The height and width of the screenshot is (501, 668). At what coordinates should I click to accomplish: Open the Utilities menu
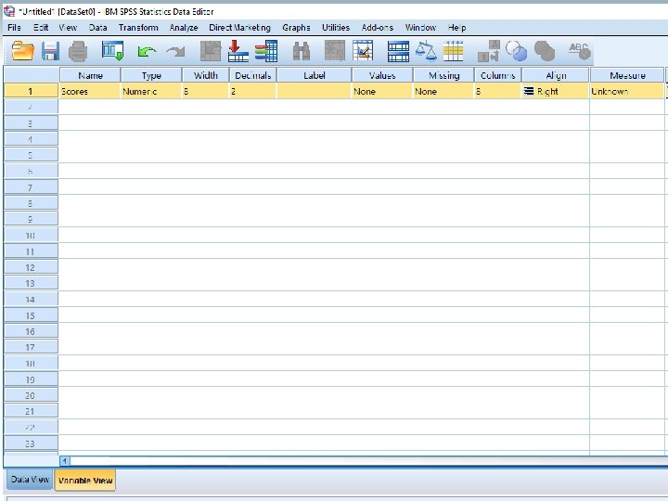pos(336,28)
